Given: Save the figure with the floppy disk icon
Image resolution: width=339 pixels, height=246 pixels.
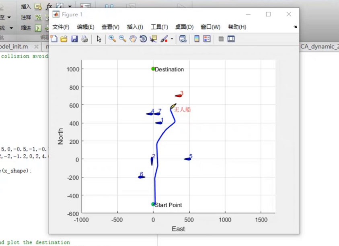Looking at the screenshot, I should 74,39.
